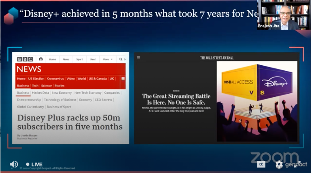Screen dimensions: 311x173
Task: Open the BBC Sport top link
Action: tap(79, 59)
